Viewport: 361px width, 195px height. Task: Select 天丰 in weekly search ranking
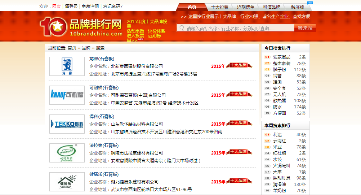click(x=277, y=172)
